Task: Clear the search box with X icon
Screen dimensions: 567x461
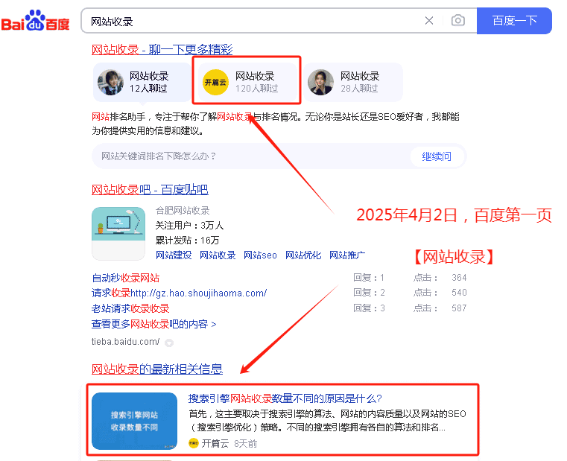Action: coord(429,21)
